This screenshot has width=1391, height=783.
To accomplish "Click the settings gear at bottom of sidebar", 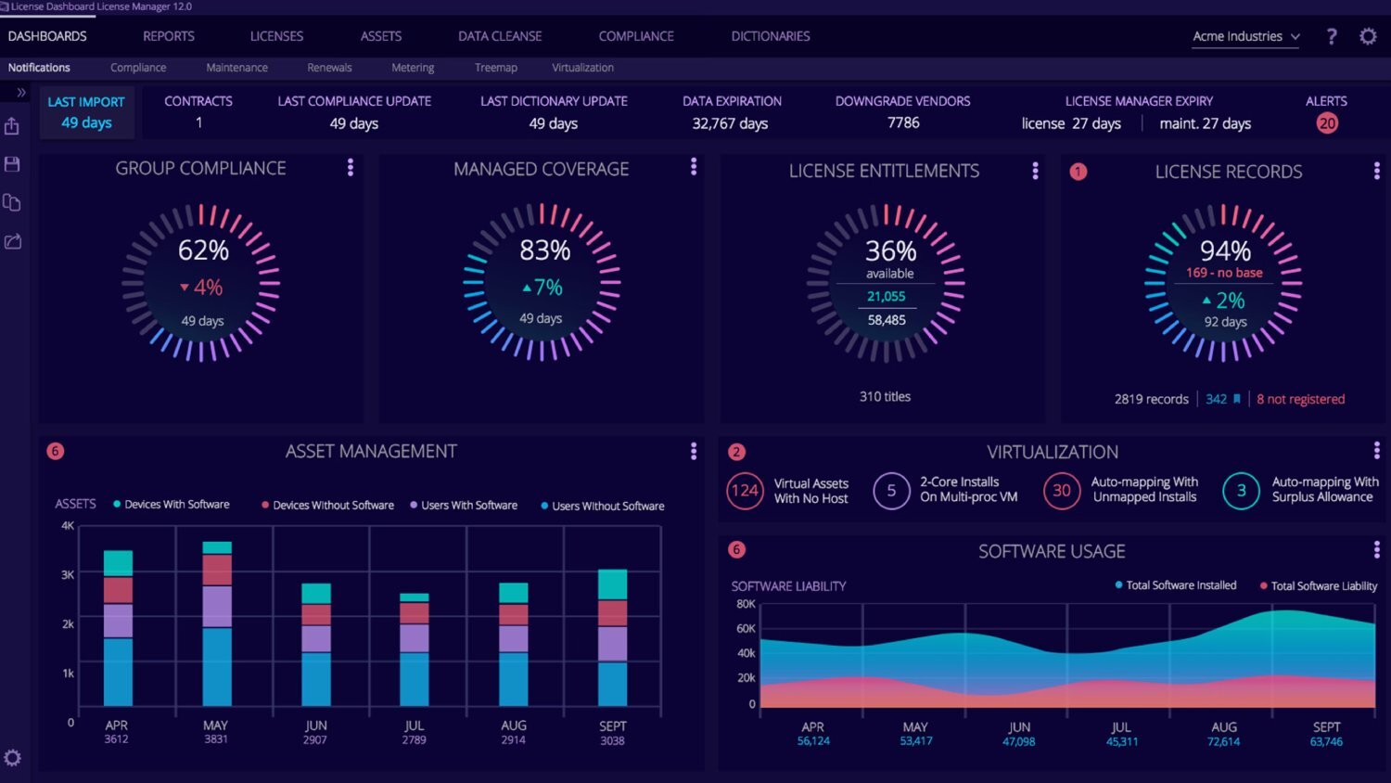I will (x=12, y=758).
